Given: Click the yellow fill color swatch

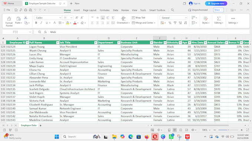Looking at the screenshot, I should [67, 23].
